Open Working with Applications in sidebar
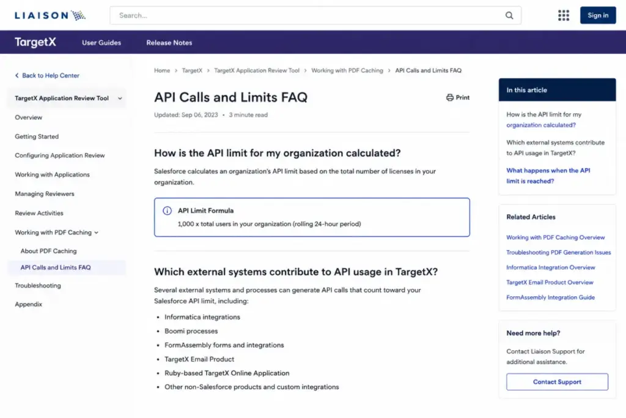This screenshot has width=626, height=418. click(53, 174)
